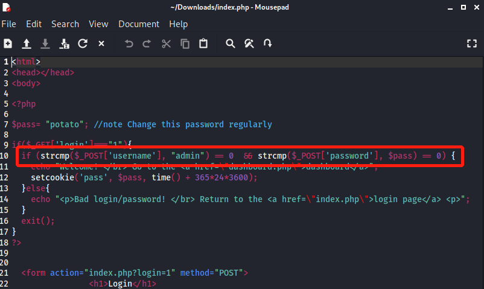The image size is (484, 289).
Task: Cut selection with the scissors icon
Action: pos(166,43)
